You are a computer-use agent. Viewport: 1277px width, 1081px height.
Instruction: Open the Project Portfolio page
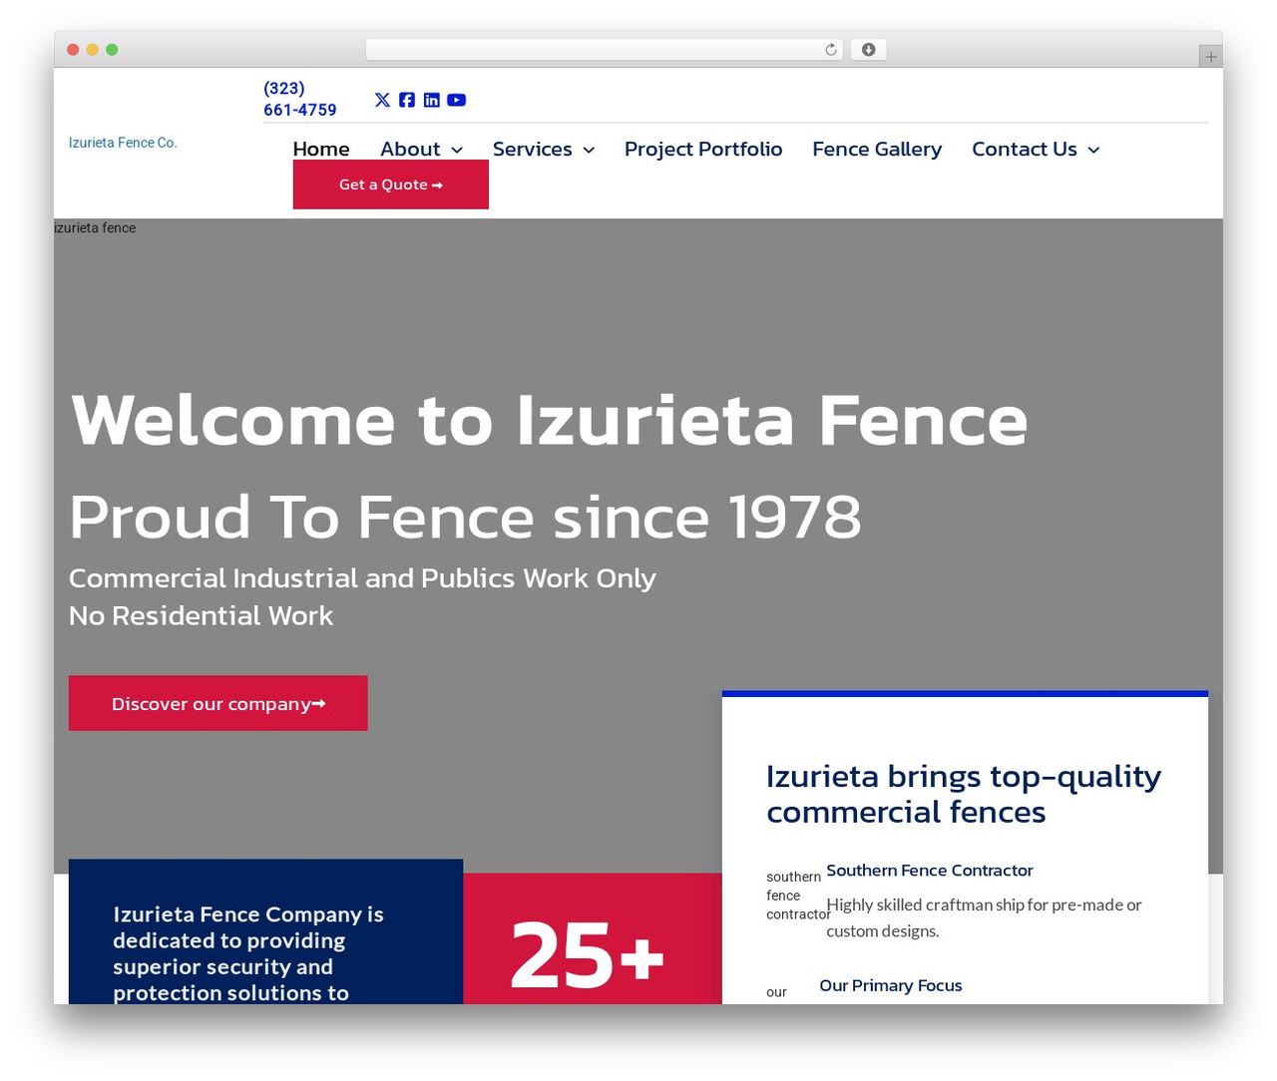point(703,149)
